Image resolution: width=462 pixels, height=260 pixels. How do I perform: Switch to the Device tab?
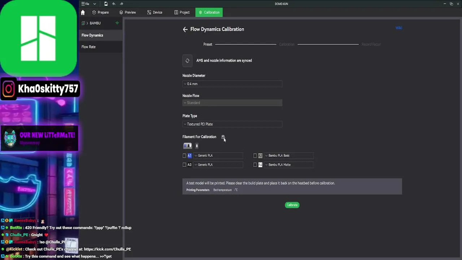pyautogui.click(x=155, y=12)
